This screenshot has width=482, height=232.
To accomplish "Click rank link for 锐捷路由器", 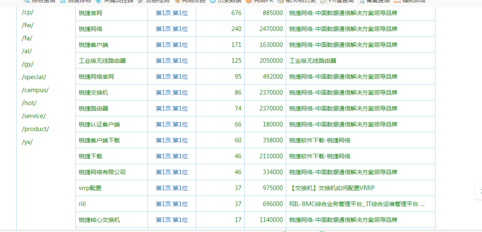I will point(172,108).
